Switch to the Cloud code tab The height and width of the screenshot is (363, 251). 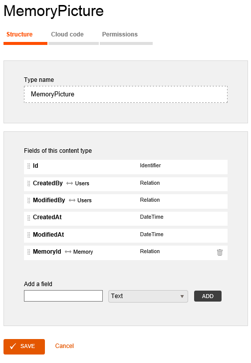pyautogui.click(x=67, y=34)
